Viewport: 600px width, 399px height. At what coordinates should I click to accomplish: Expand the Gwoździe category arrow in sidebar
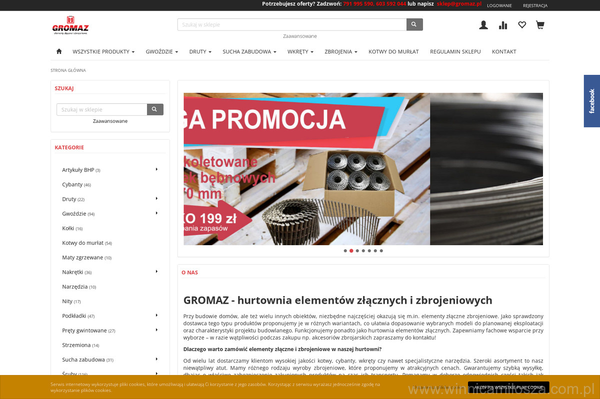(x=156, y=213)
